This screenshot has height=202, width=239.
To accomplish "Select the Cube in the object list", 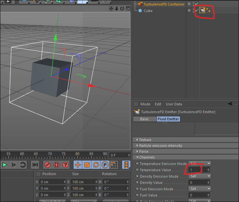I will pyautogui.click(x=148, y=11).
